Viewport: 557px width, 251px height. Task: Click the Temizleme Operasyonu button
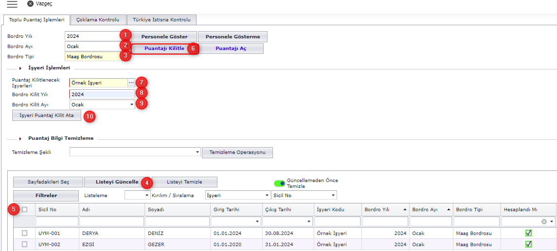pyautogui.click(x=237, y=152)
